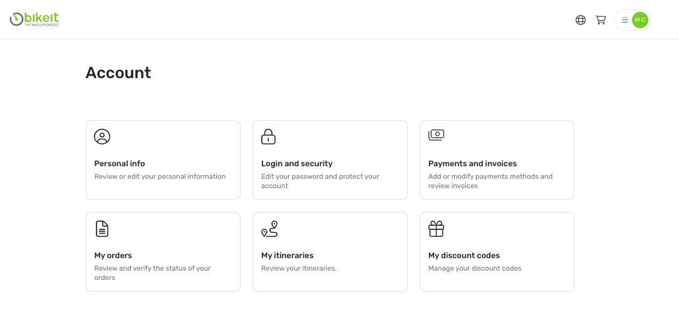Click the green MC avatar

[x=640, y=20]
